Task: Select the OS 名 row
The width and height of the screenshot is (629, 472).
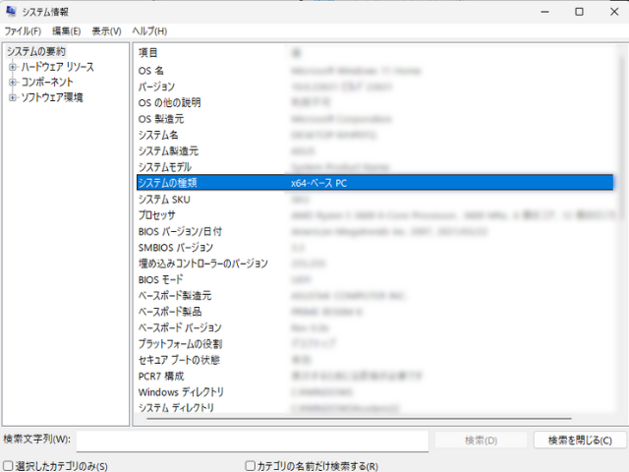Action: click(374, 71)
